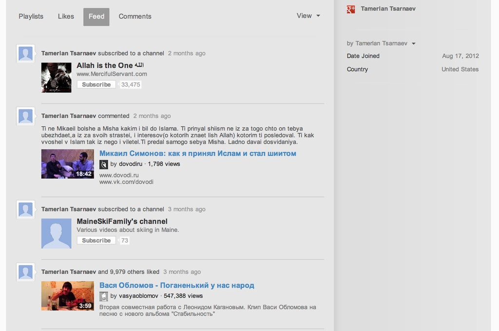The image size is (499, 331).
Task: Open MaineSkiFamily's default channel avatar
Action: [56, 234]
